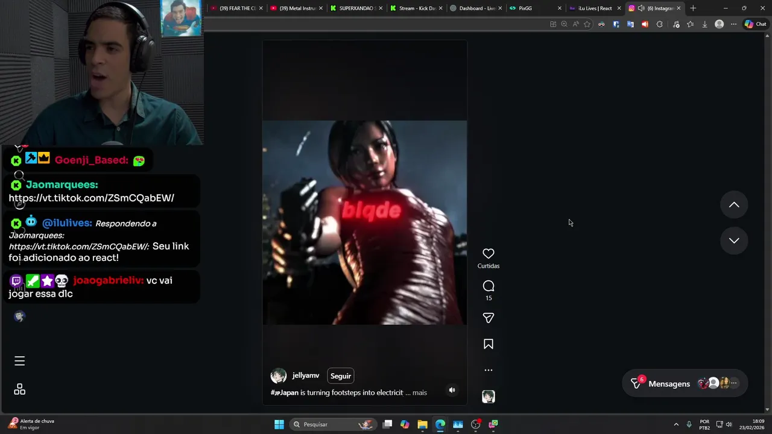Open Edge settings and more menu
772x434 pixels.
coord(733,24)
